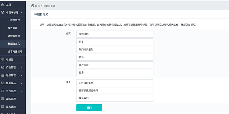Click the 摄影作品 sidebar icon
Viewport: 229px width, 114px height.
pyautogui.click(x=3, y=83)
